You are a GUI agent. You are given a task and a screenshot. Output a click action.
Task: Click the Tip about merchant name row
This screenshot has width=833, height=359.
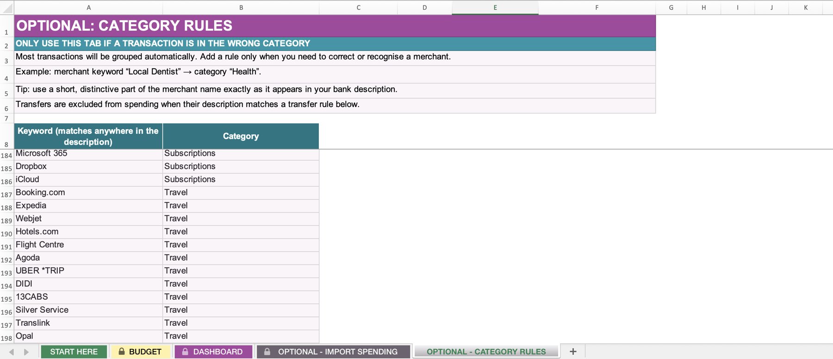(335, 90)
